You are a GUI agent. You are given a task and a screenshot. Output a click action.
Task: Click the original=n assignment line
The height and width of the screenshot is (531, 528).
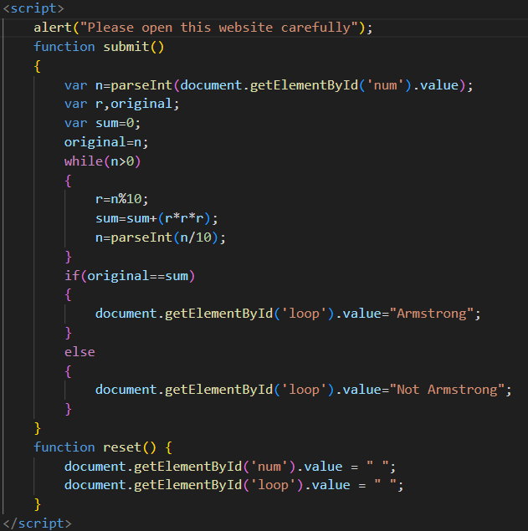(x=106, y=142)
